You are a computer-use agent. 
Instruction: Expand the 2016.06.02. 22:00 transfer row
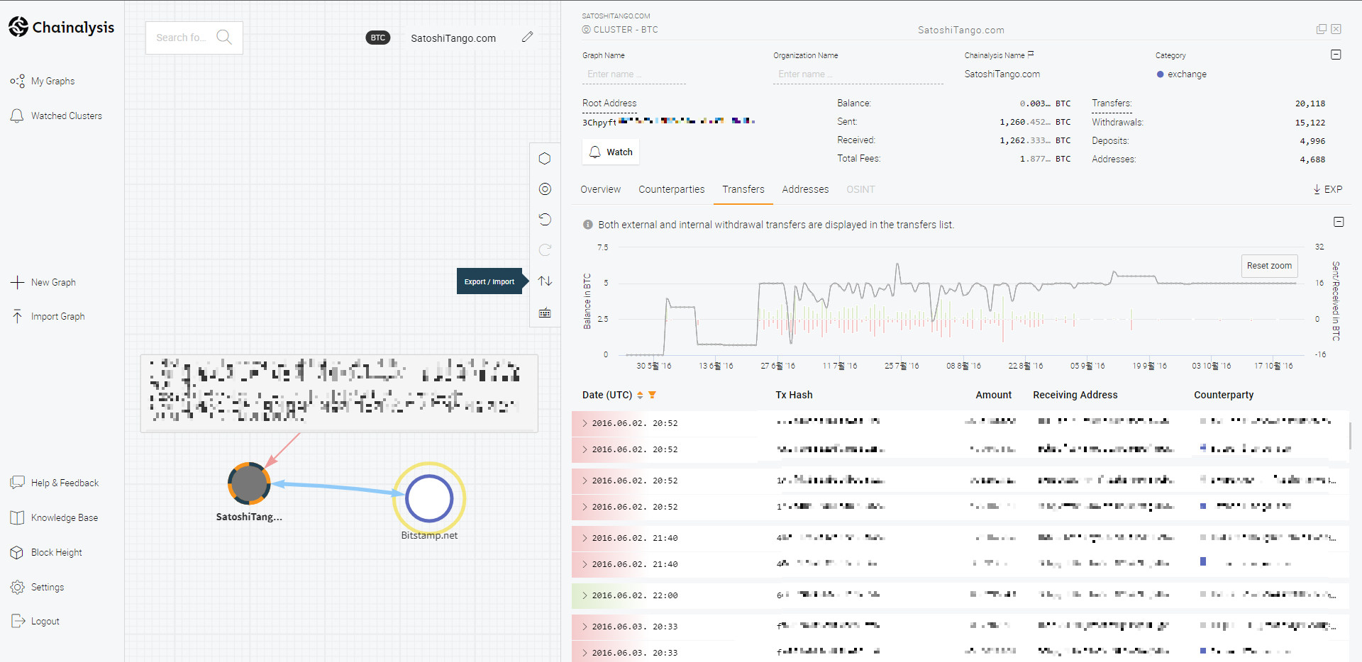click(585, 595)
